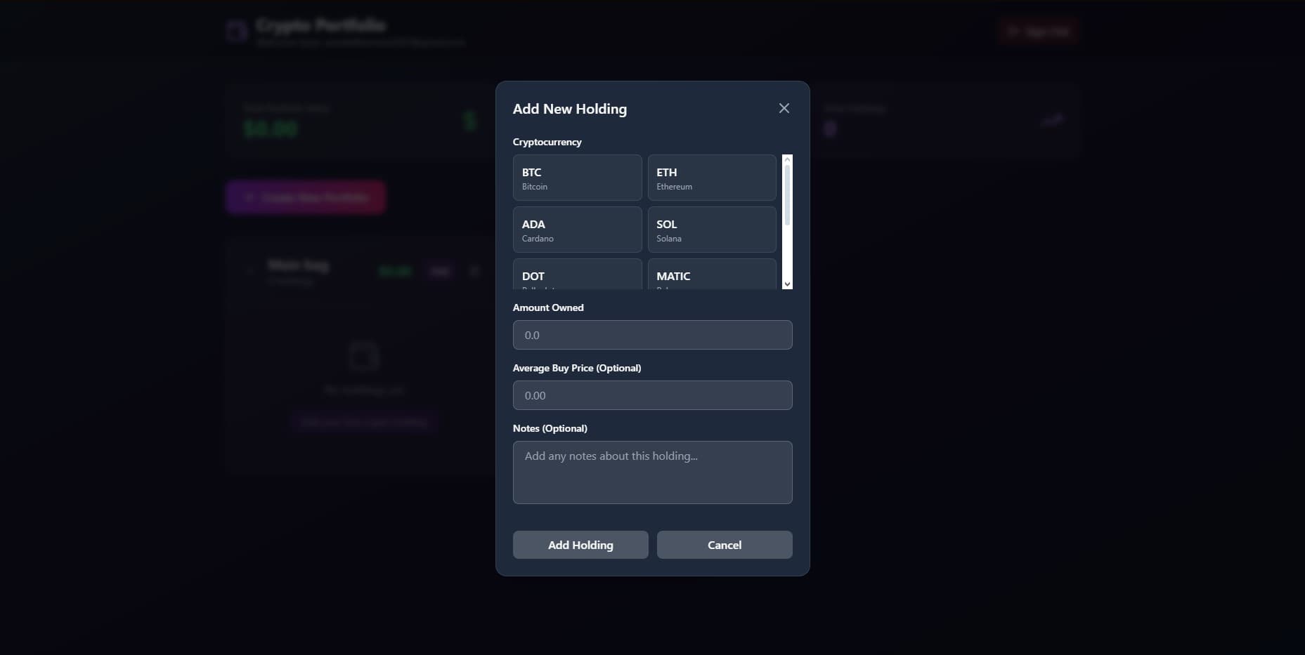Screen dimensions: 1305x655
Task: Click the chart icon near Total Holdings
Action: point(1053,119)
